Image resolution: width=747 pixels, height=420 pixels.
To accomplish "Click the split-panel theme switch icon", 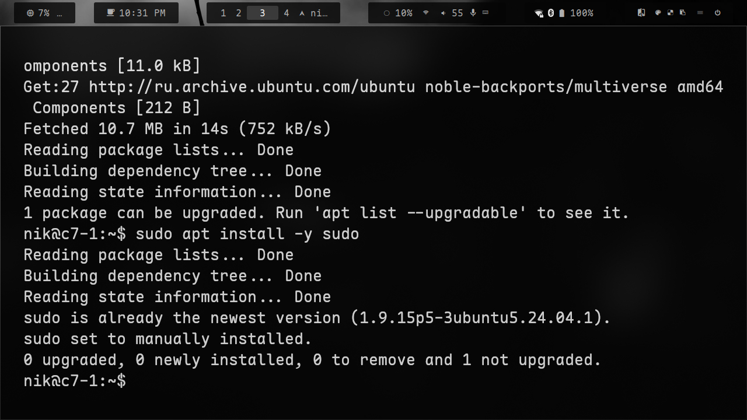I will (641, 13).
